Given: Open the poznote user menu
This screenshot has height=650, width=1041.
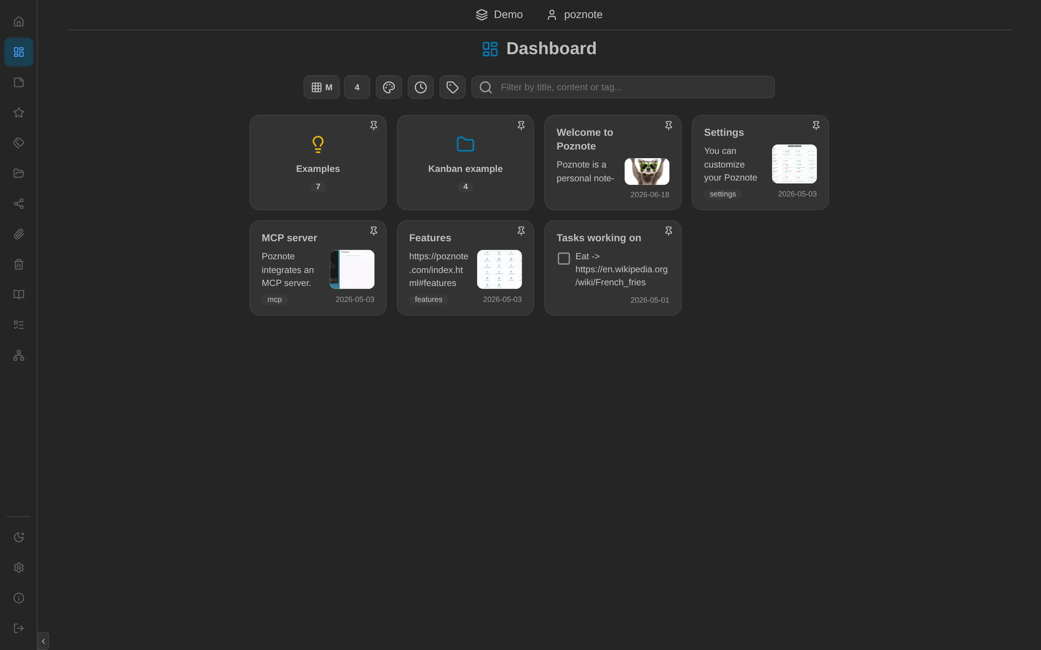Looking at the screenshot, I should pyautogui.click(x=575, y=15).
